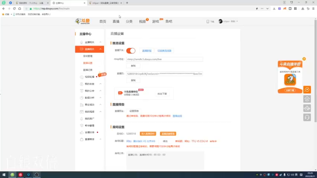The width and height of the screenshot is (317, 178).
Task: Open 视频 in the top navigation
Action: tap(142, 21)
